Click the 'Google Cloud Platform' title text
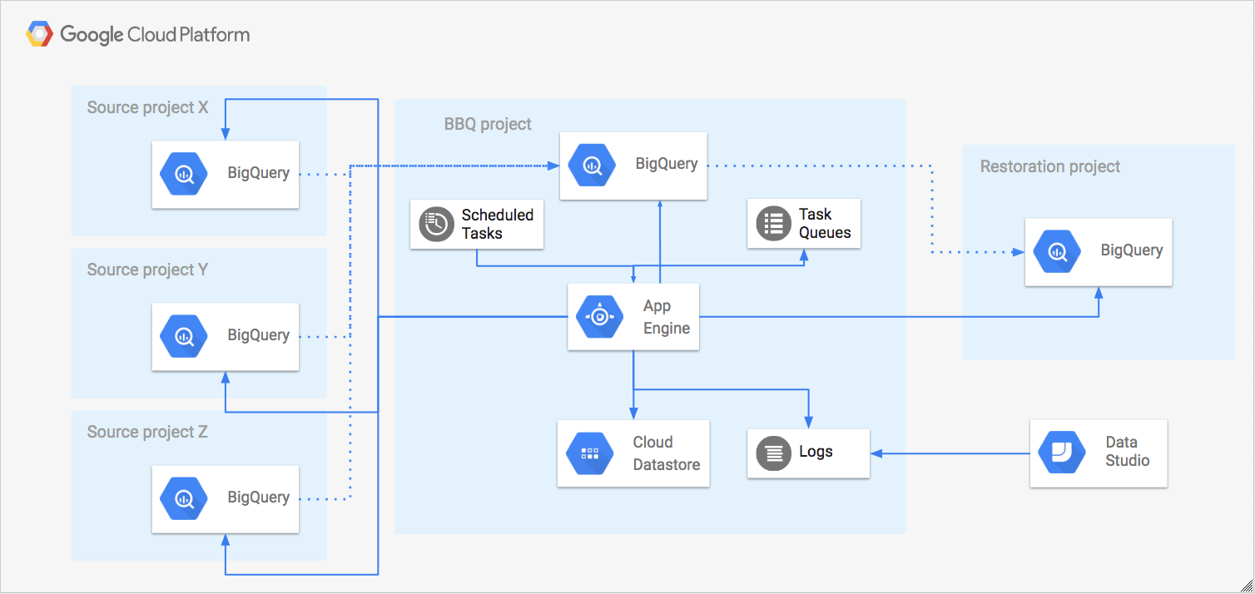The height and width of the screenshot is (594, 1255). [155, 35]
